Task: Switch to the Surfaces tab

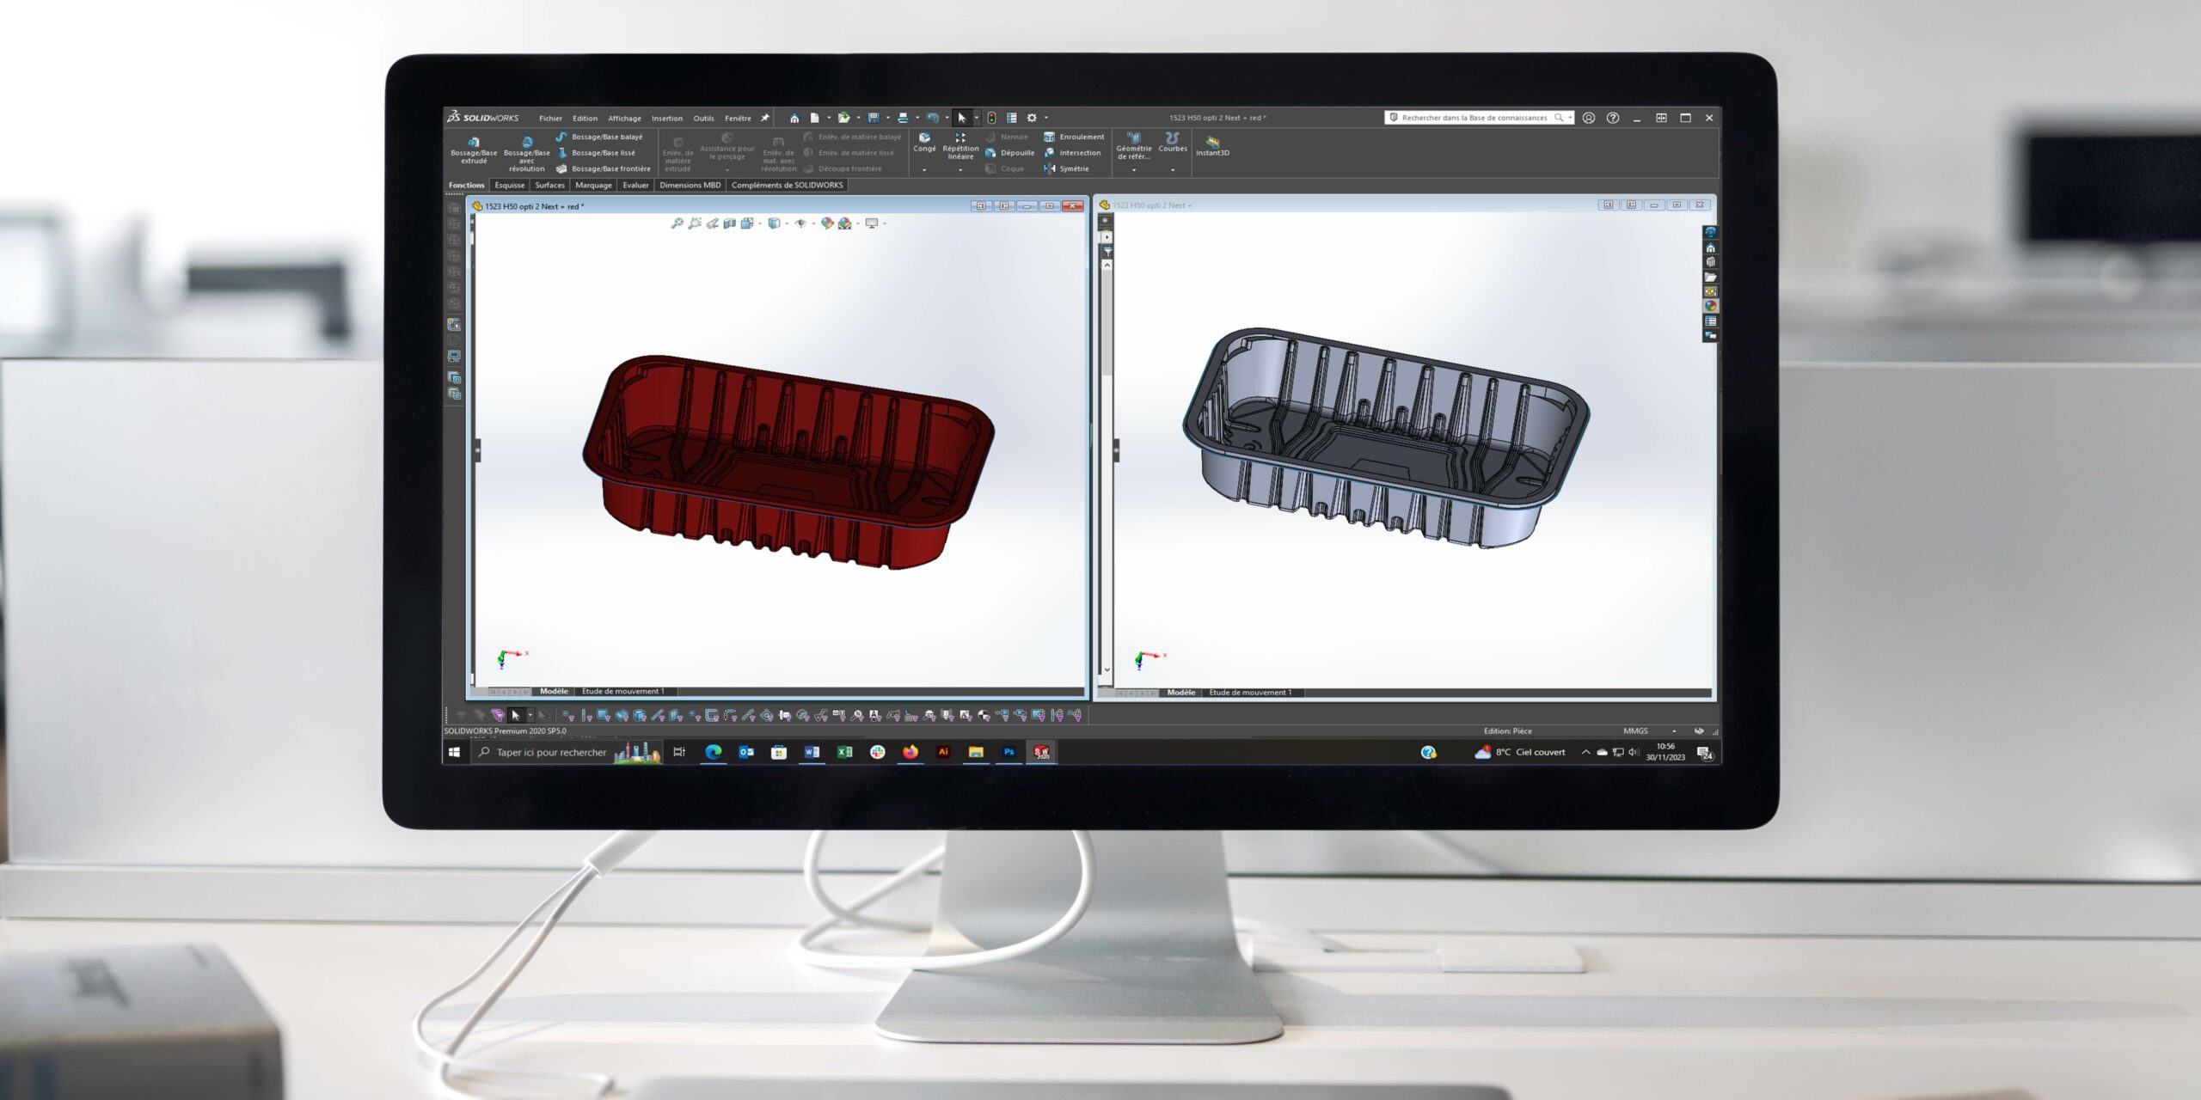Action: click(x=549, y=185)
